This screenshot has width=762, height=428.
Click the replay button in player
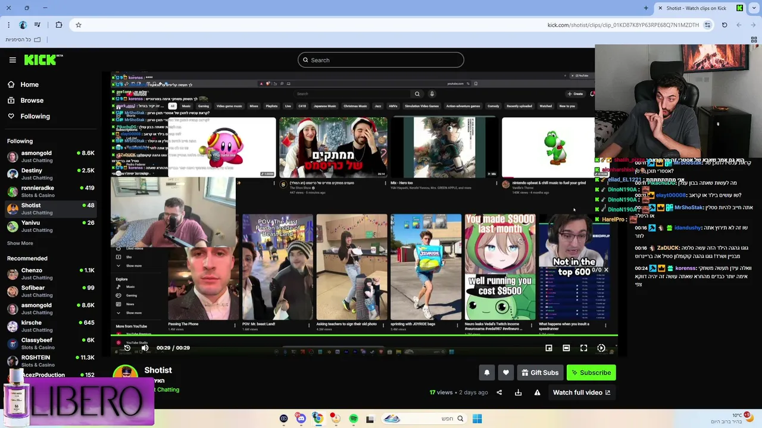(127, 348)
